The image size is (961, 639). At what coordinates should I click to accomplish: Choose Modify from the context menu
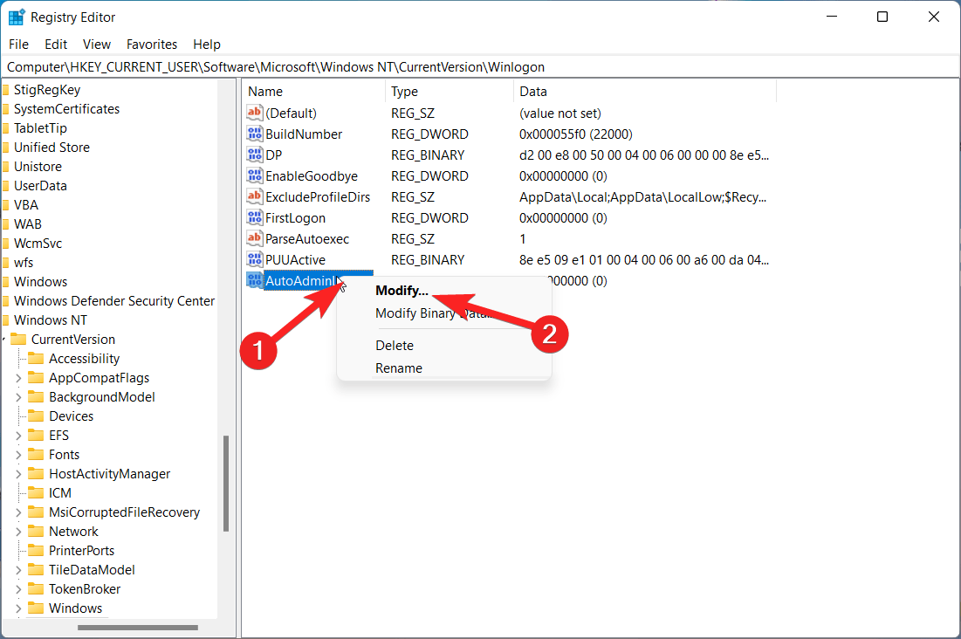[402, 290]
